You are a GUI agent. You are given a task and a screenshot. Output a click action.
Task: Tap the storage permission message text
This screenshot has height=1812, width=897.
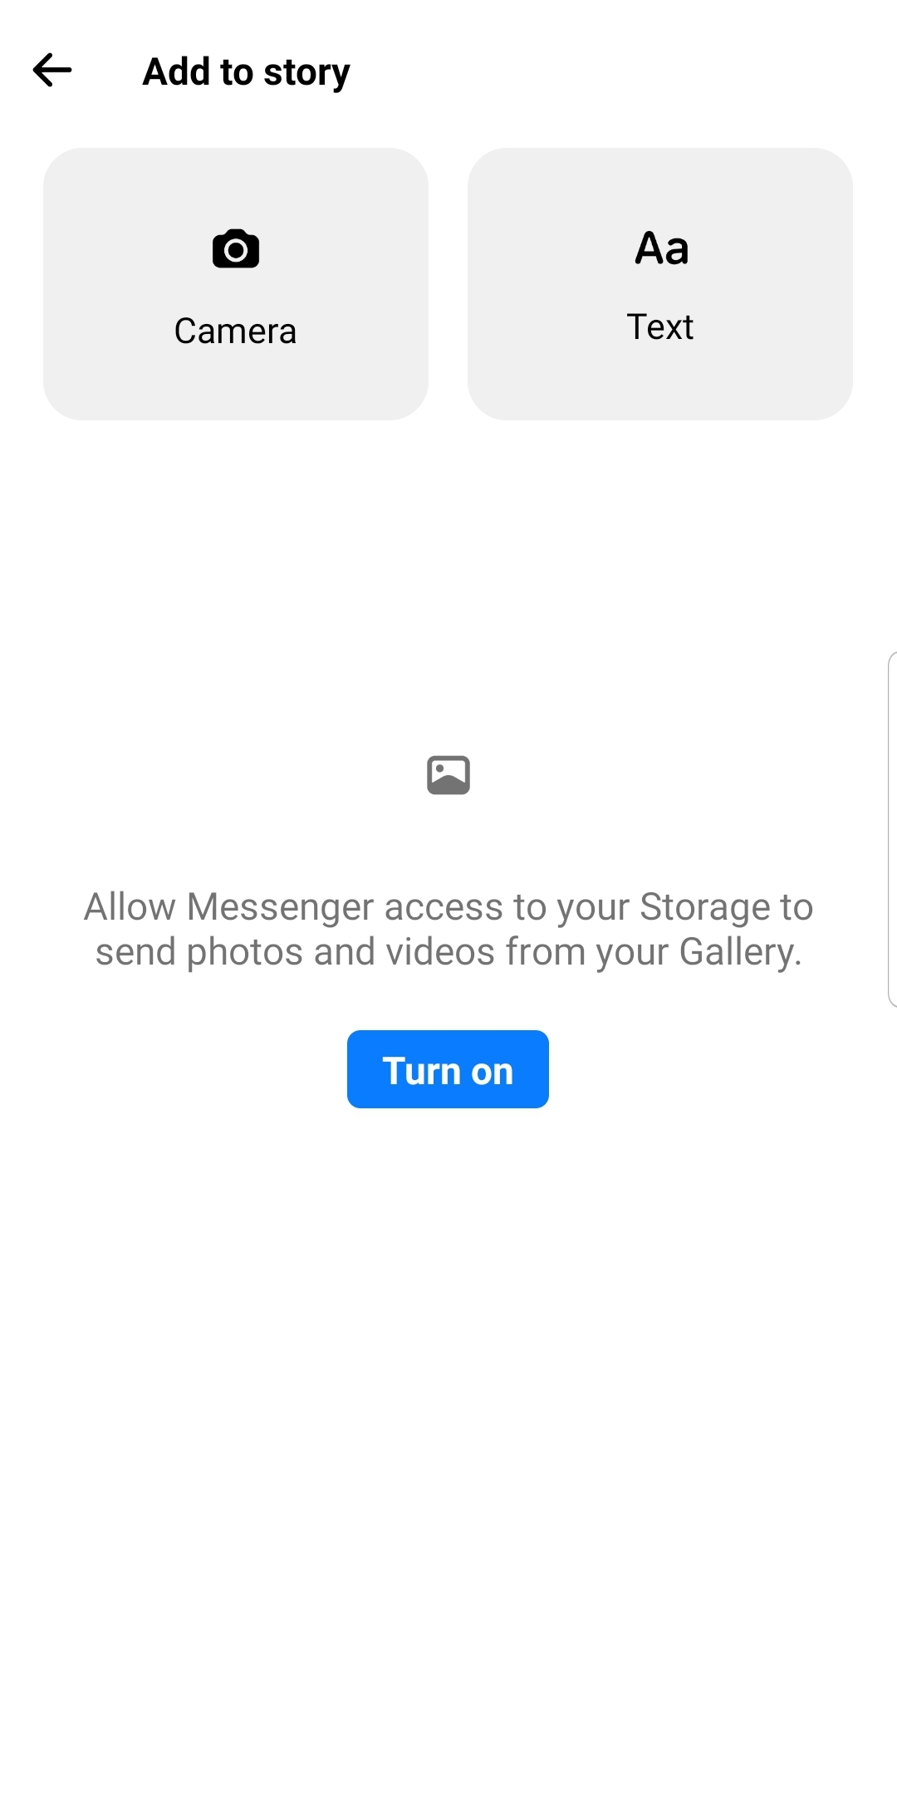448,929
